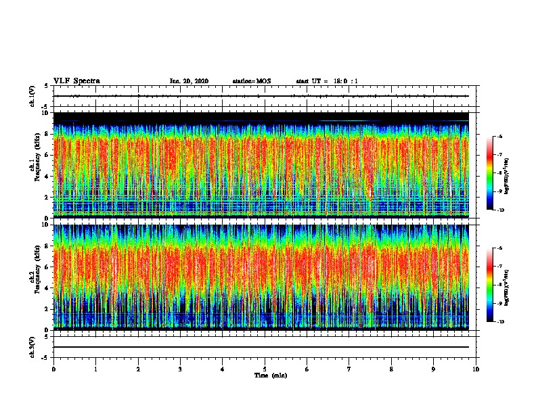This screenshot has height=414, width=536.
Task: Click the time axis tick label "9"
Action: click(433, 369)
